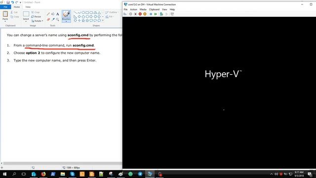The height and width of the screenshot is (178, 316).
Task: Open the Fill dropdown in Paint
Action: coord(109,17)
